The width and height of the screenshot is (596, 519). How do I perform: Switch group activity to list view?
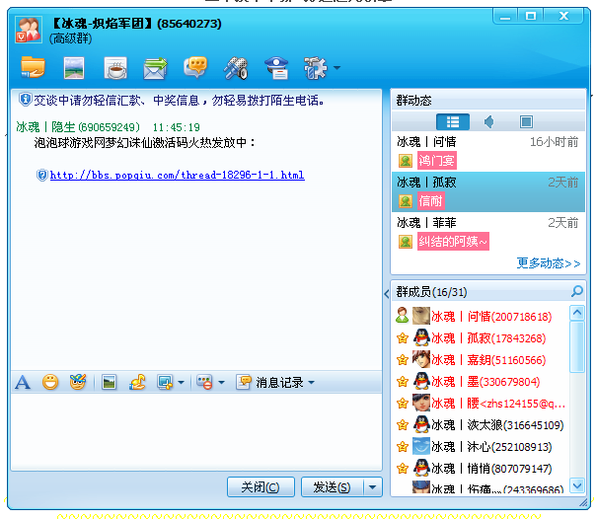[x=453, y=121]
